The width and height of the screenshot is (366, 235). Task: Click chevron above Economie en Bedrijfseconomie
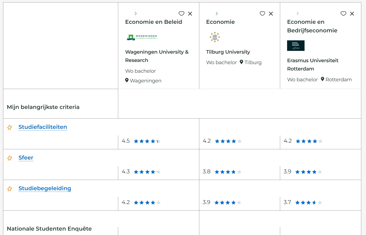click(x=298, y=14)
